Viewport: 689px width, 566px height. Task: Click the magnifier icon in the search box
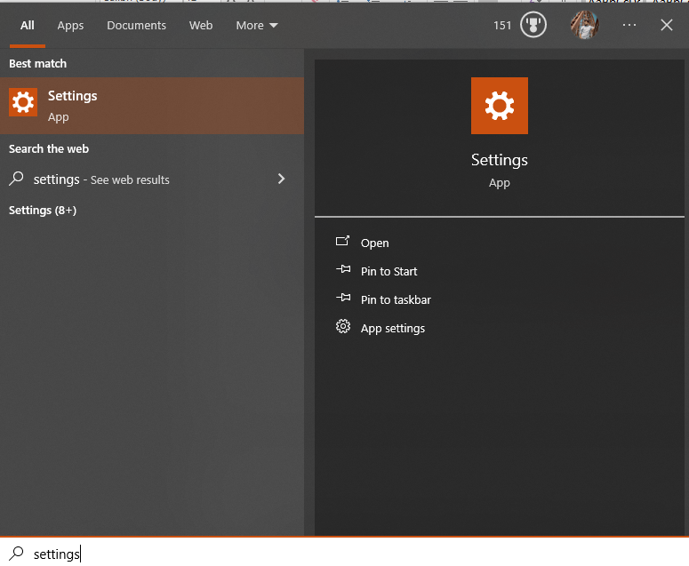click(16, 553)
